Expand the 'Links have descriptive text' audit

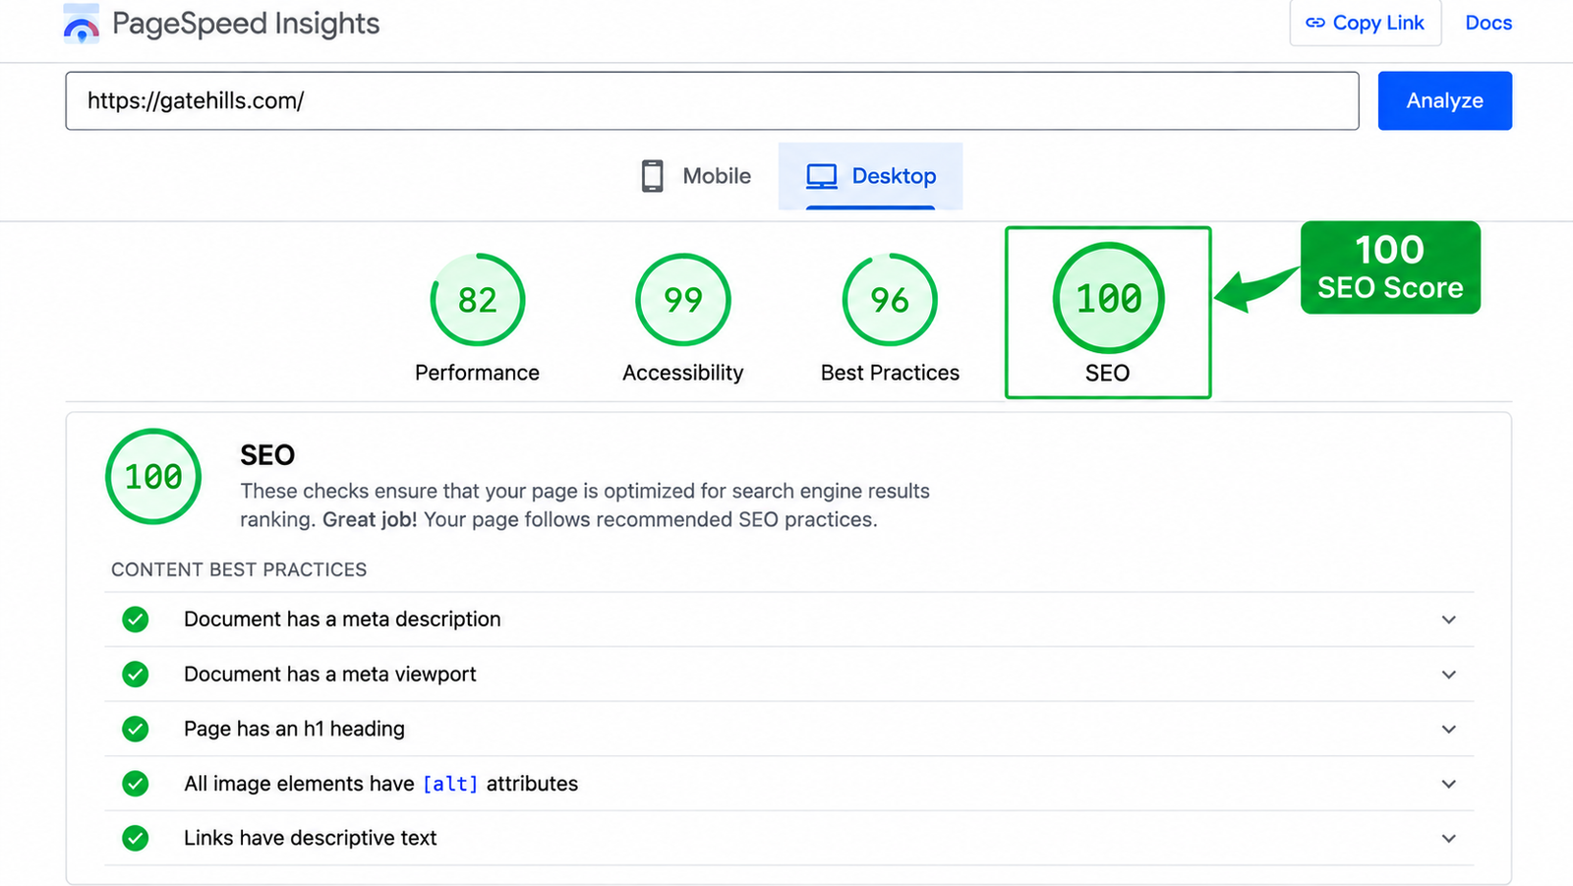pos(1448,838)
